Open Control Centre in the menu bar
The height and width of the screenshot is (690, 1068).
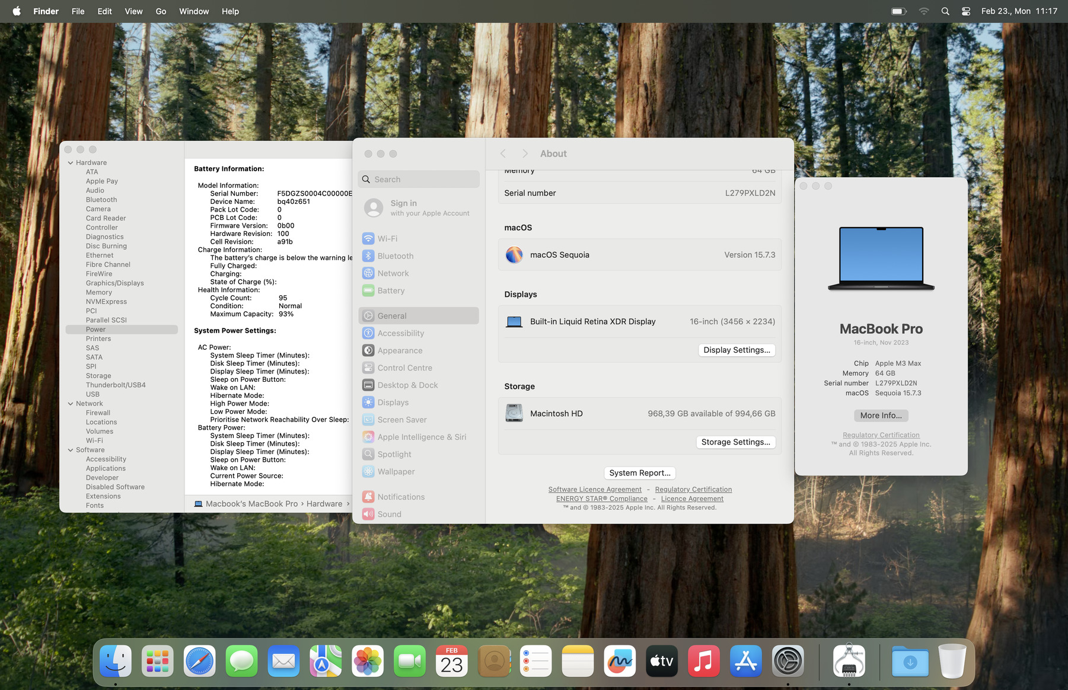tap(965, 11)
